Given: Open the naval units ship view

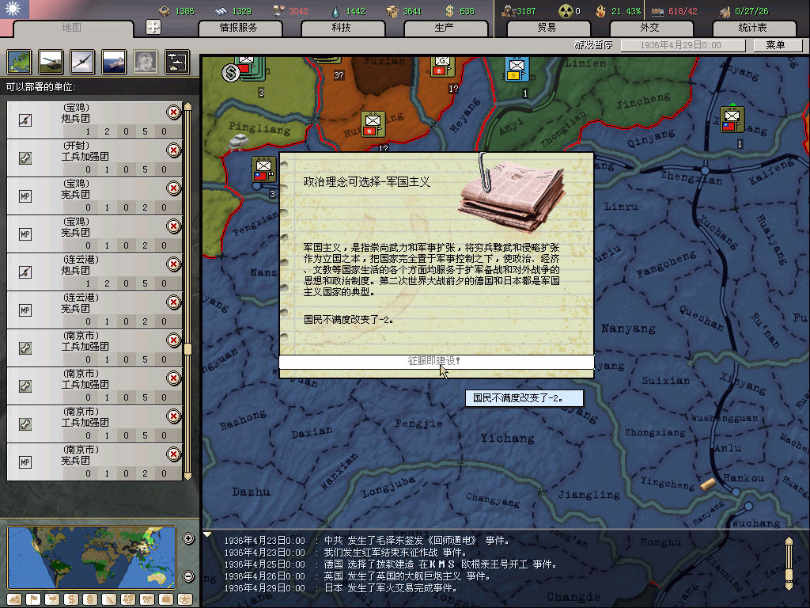Looking at the screenshot, I should 114,61.
